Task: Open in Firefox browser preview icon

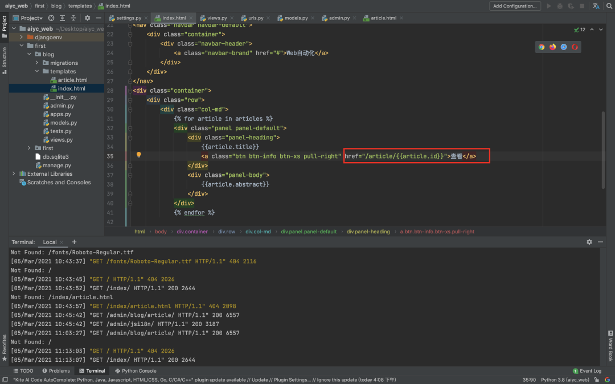Action: pyautogui.click(x=552, y=47)
